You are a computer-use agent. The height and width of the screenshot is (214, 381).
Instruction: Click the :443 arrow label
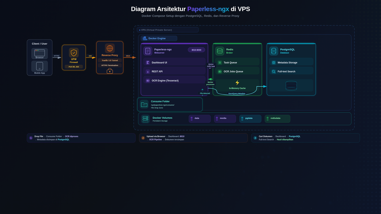[x=90, y=56]
